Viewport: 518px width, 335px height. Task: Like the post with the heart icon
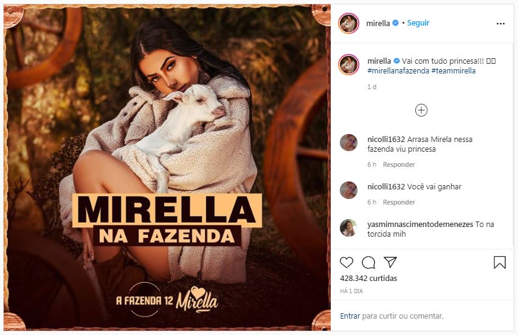[x=347, y=262]
